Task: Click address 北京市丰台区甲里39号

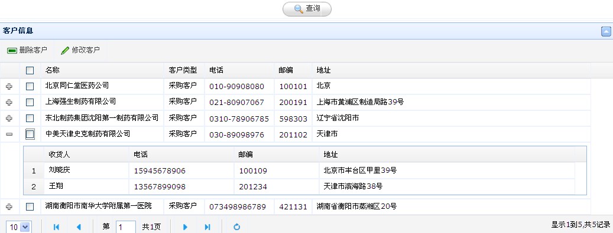Action: (x=360, y=170)
